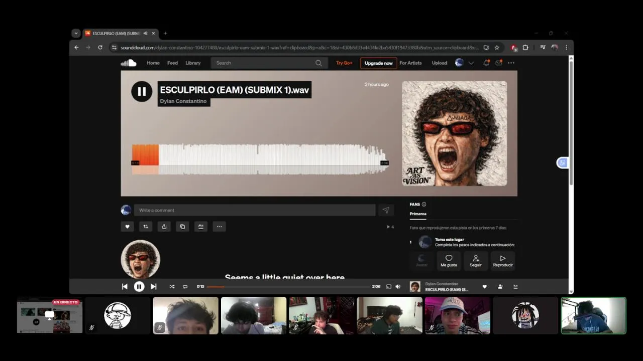Expand the profile dropdown chevron

(471, 63)
